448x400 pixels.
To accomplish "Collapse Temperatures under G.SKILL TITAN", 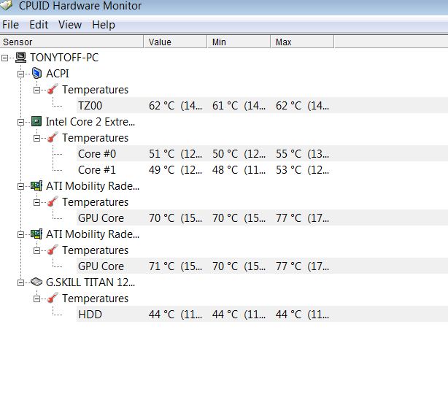I will coord(36,299).
